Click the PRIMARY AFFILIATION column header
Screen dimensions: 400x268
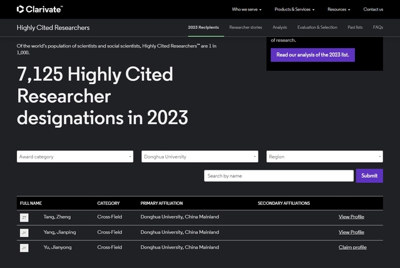point(162,203)
